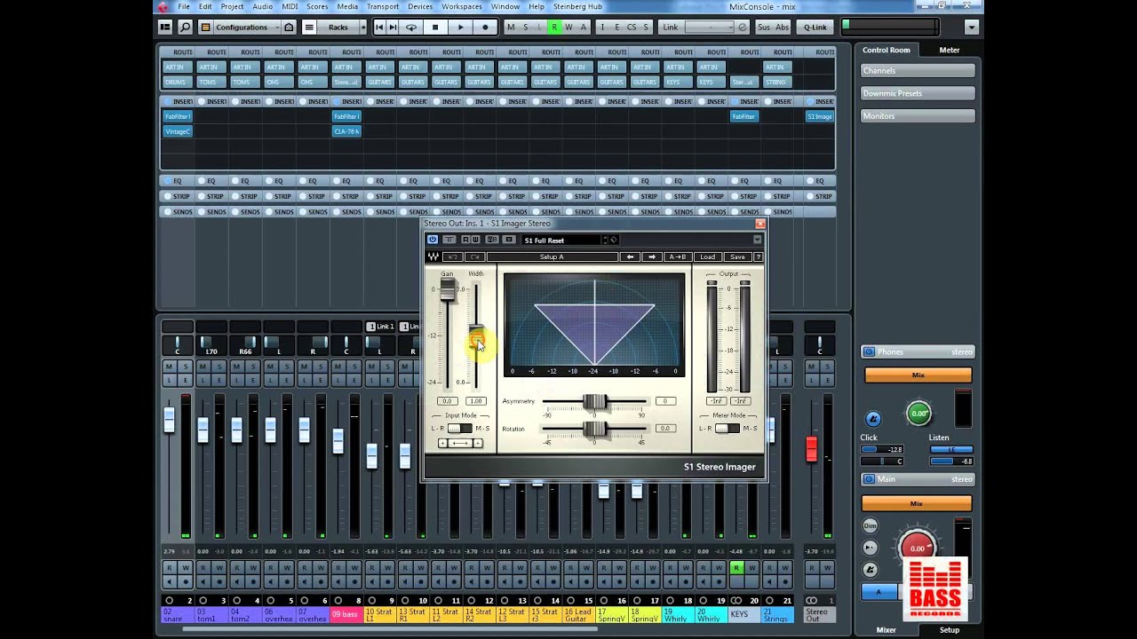Viewport: 1137px width, 639px height.
Task: Open the Transport menu
Action: coord(383,6)
